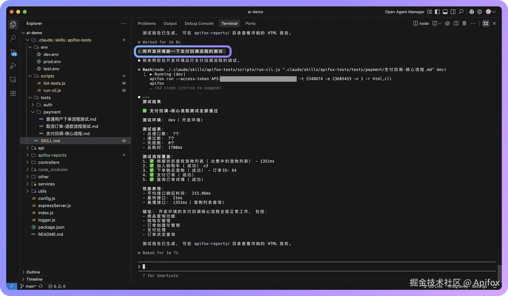
Task: Open the account avatar menu
Action: point(490,12)
